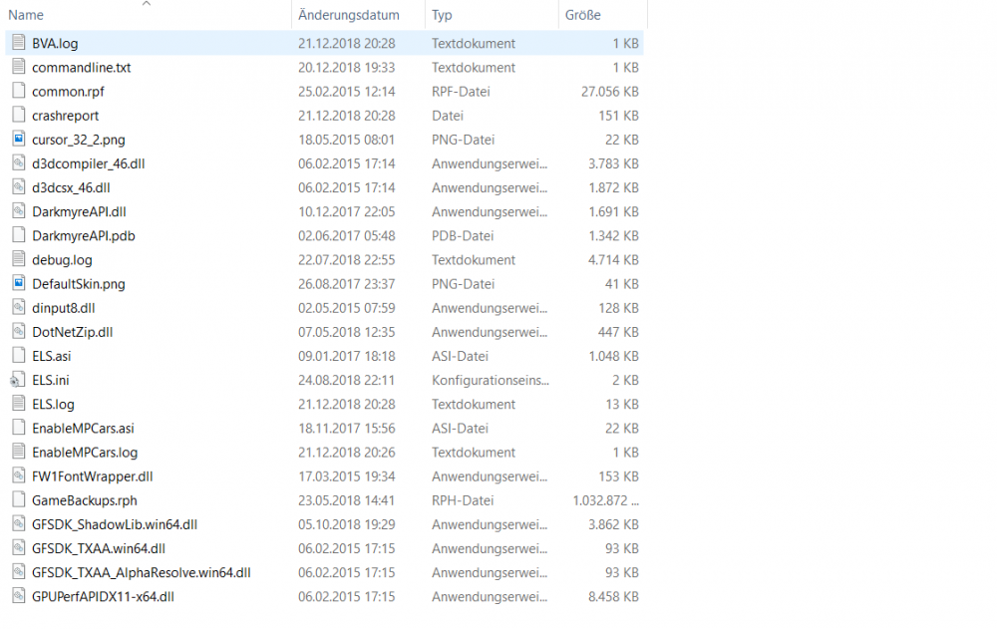Select the GameBackups.rph file
The image size is (997, 629).
click(85, 500)
